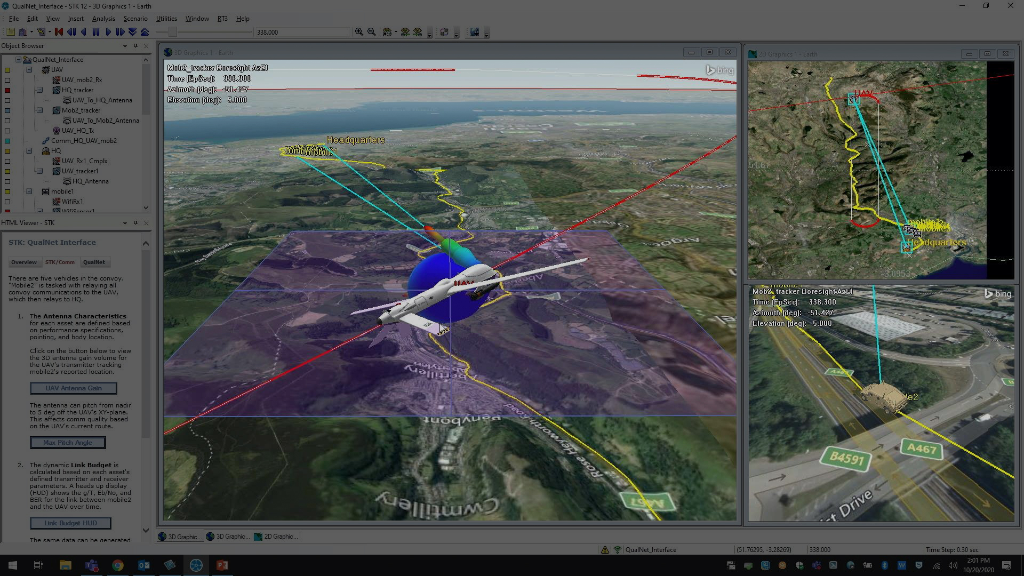Collapse the Mob2_tracker tree node

pyautogui.click(x=40, y=110)
